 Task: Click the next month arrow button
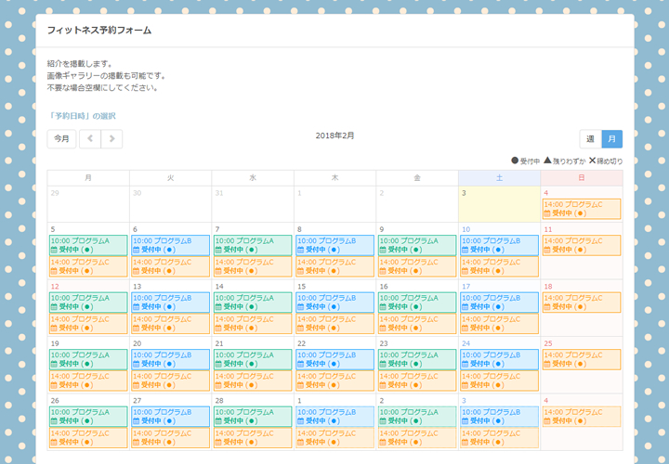tap(111, 139)
